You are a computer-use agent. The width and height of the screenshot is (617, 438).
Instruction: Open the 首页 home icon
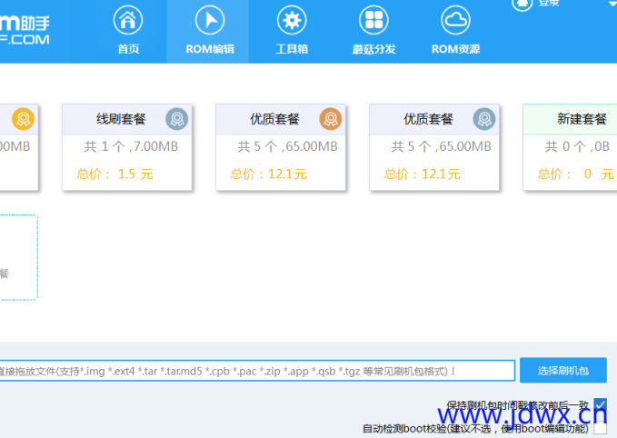(128, 20)
